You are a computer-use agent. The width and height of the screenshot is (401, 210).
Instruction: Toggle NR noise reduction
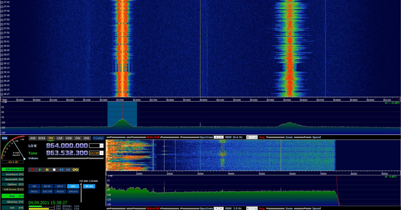tap(34, 186)
